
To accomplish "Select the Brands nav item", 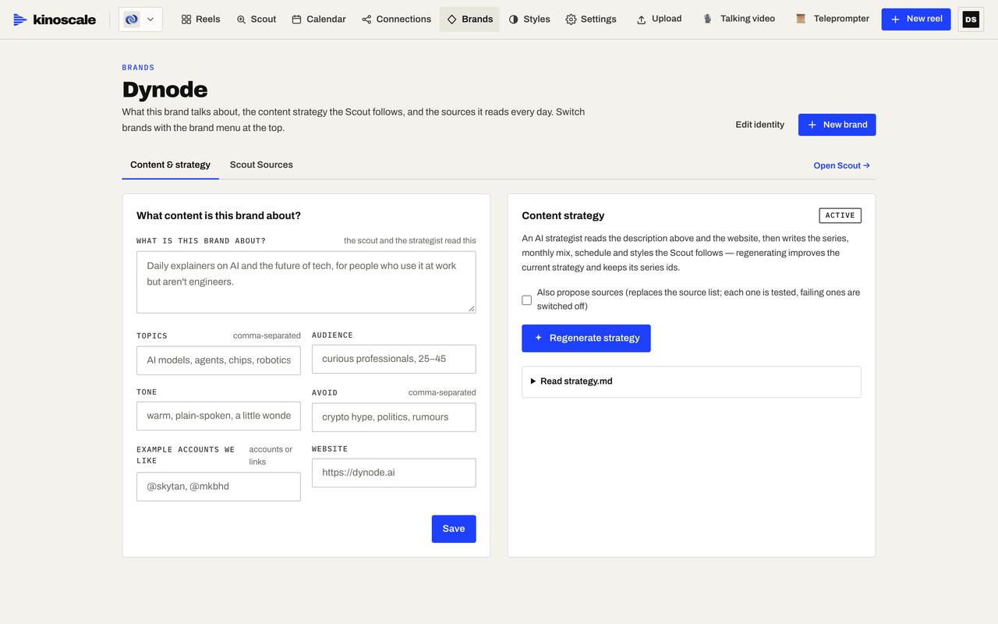I will (469, 19).
